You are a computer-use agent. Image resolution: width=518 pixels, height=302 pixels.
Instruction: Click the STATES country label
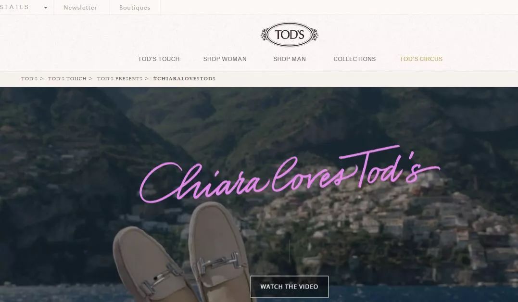coord(14,7)
